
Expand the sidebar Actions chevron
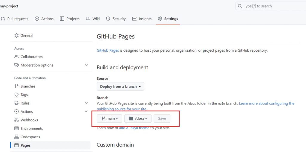pos(86,111)
